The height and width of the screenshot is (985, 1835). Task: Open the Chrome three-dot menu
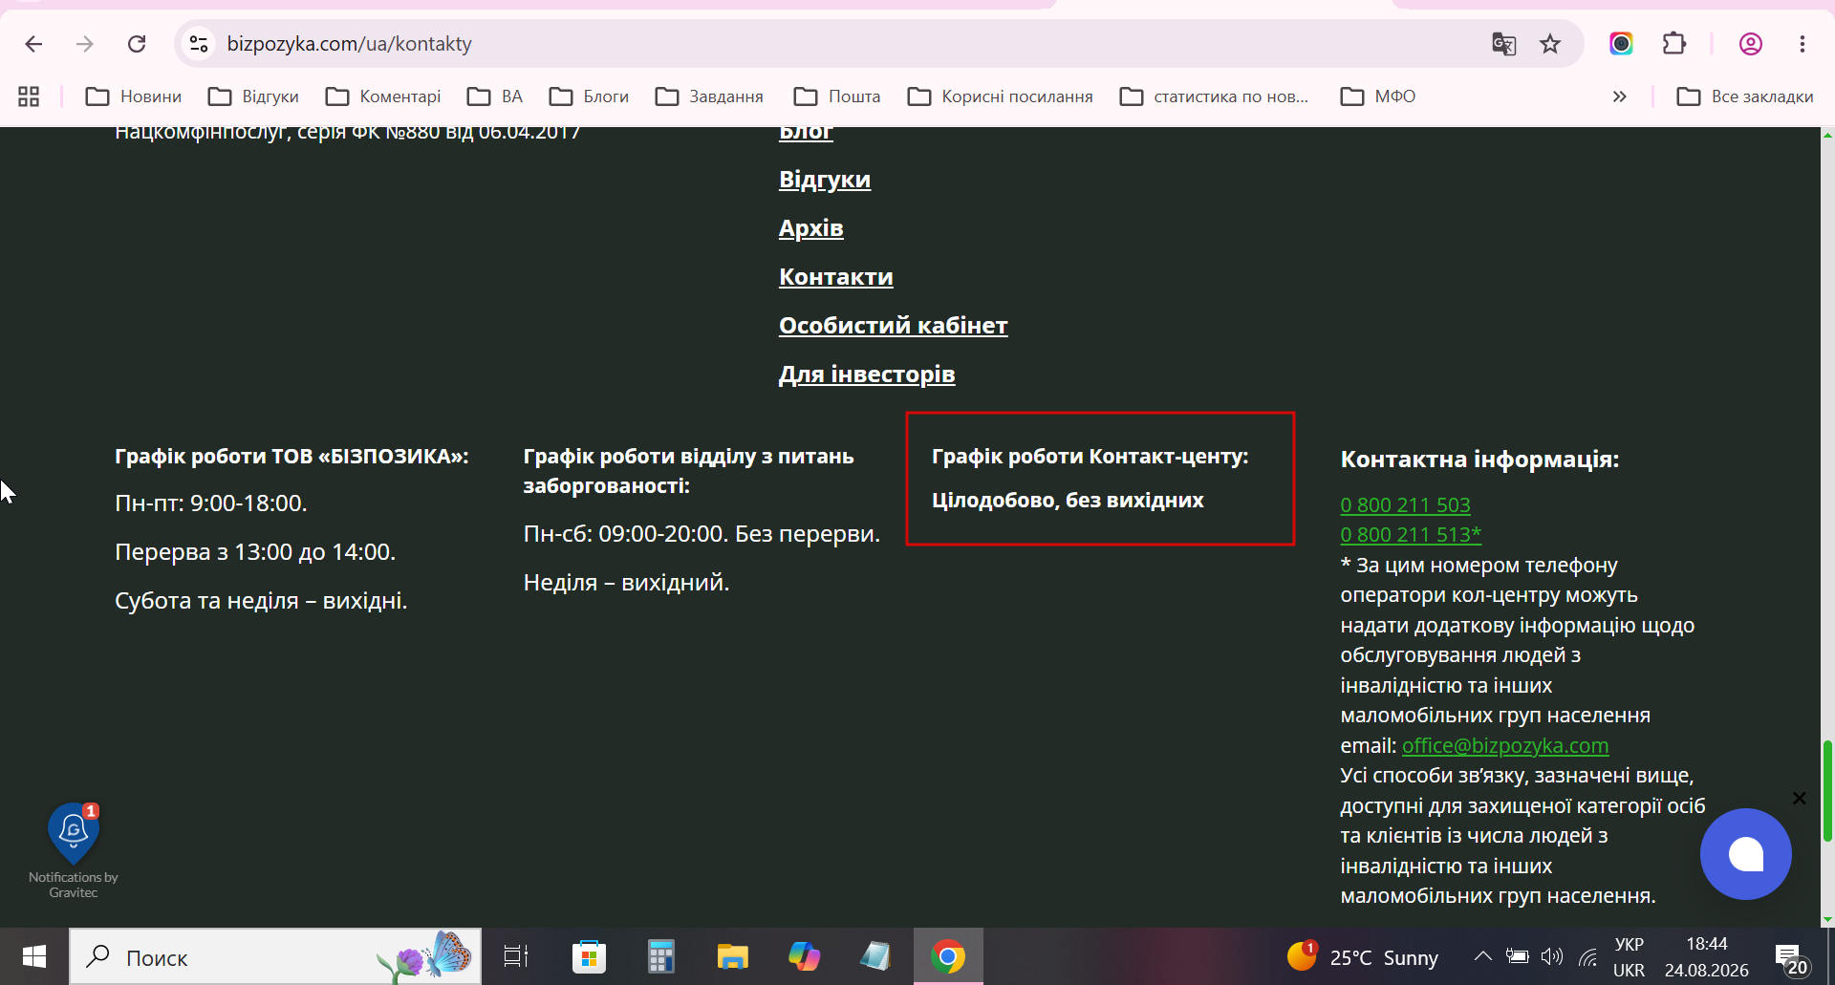click(1802, 44)
